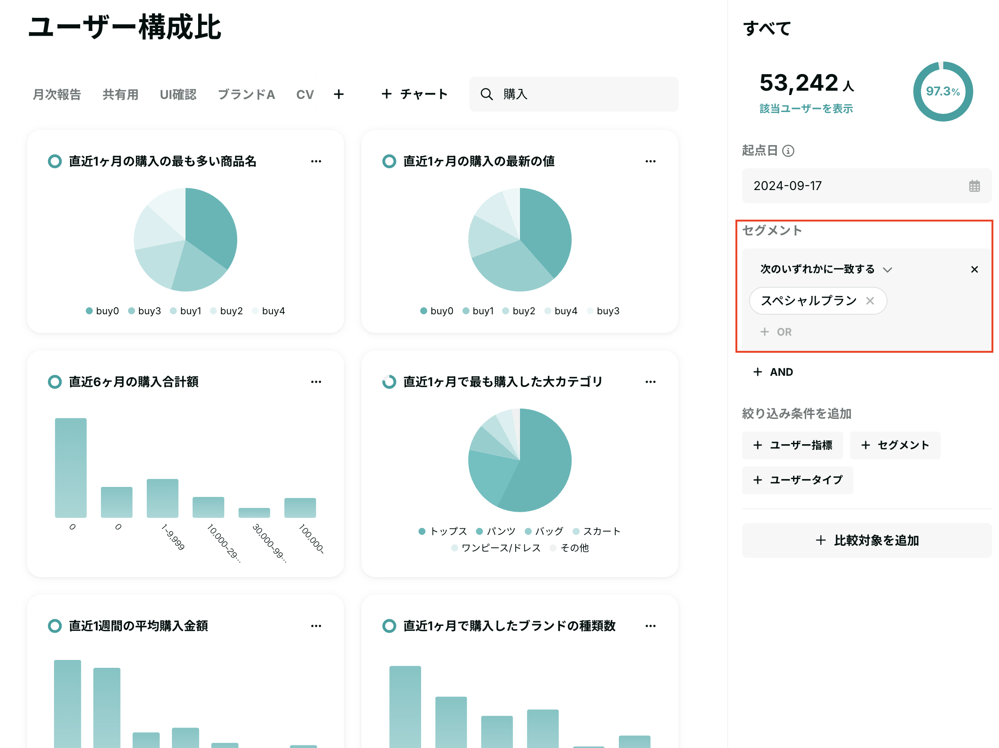This screenshot has width=999, height=748.
Task: Toggle buy3 legend in 最新の値 chart
Action: click(603, 311)
